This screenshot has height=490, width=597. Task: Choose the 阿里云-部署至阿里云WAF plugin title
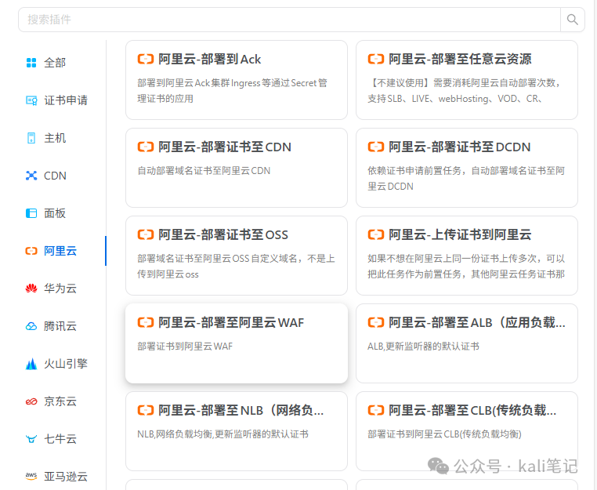tap(231, 323)
